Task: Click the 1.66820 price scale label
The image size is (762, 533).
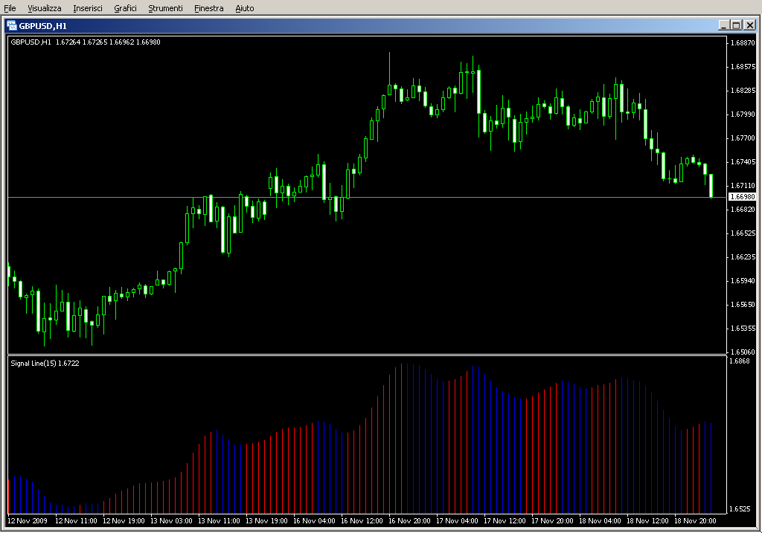Action: pyautogui.click(x=743, y=209)
